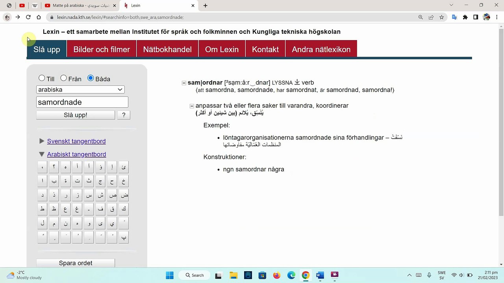Show hidden system tray icons chevron
504x283 pixels.
409,275
